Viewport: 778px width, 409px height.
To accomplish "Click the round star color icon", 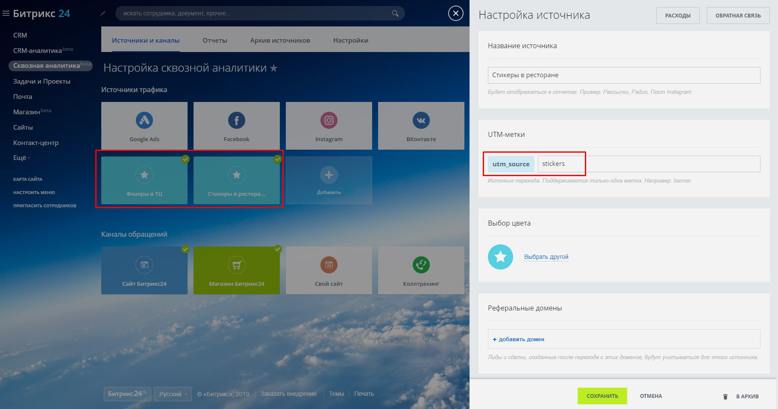I will point(500,257).
